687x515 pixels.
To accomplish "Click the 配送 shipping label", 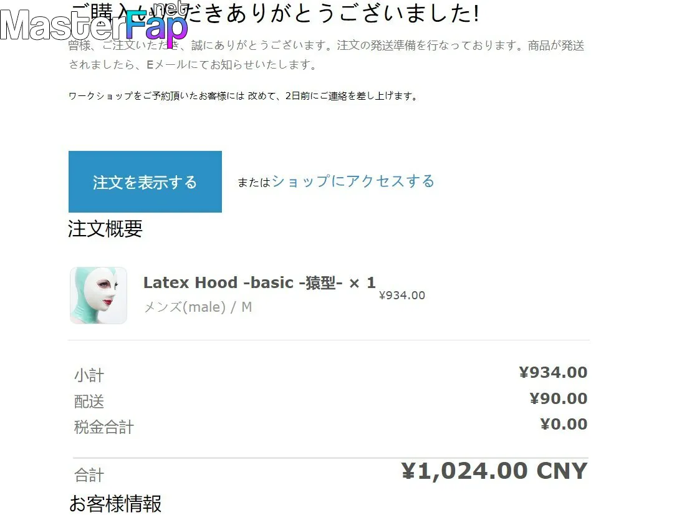I will [x=89, y=401].
